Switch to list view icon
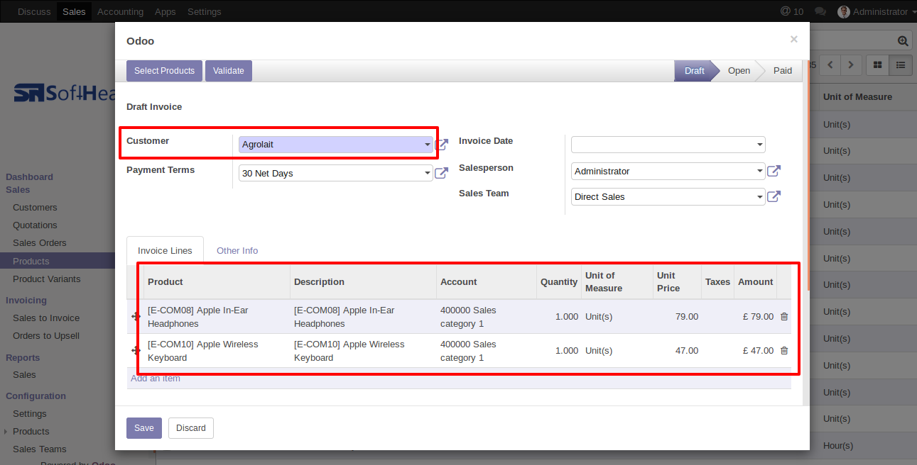This screenshot has height=465, width=917. click(x=901, y=65)
